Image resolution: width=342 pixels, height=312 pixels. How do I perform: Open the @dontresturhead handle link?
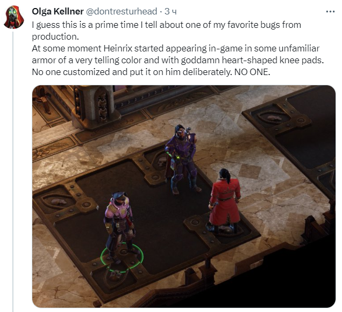[x=122, y=11]
